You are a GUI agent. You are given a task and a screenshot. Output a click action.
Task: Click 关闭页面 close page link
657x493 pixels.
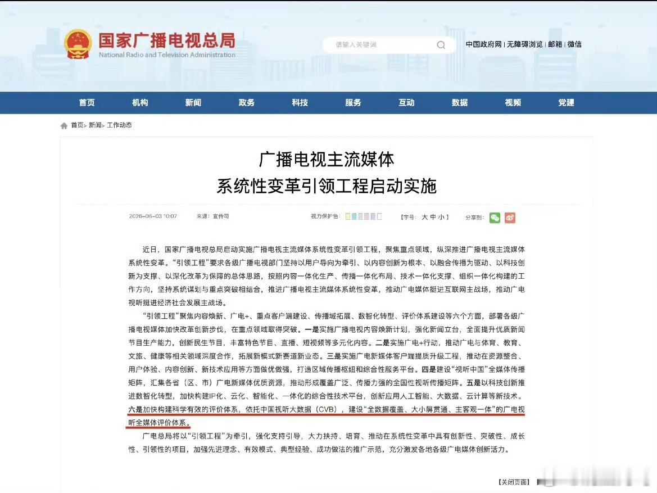tap(514, 482)
